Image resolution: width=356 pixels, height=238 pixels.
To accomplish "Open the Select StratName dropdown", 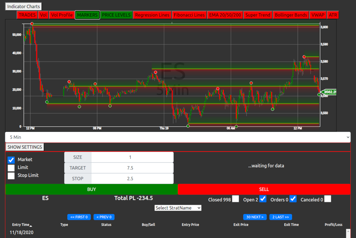I will pyautogui.click(x=178, y=208).
